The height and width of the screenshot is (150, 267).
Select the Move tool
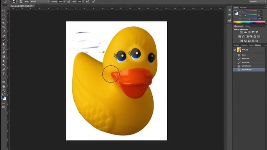[4, 11]
